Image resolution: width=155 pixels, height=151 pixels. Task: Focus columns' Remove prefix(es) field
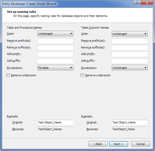[x=130, y=41]
